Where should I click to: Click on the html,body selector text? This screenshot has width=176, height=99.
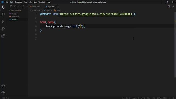pos(47,22)
